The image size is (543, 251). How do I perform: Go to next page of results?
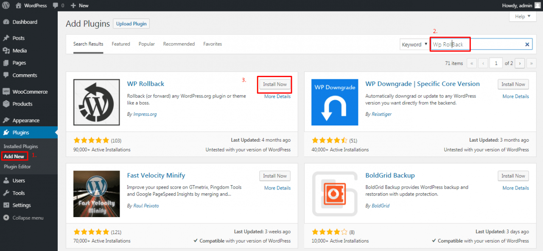coord(520,63)
